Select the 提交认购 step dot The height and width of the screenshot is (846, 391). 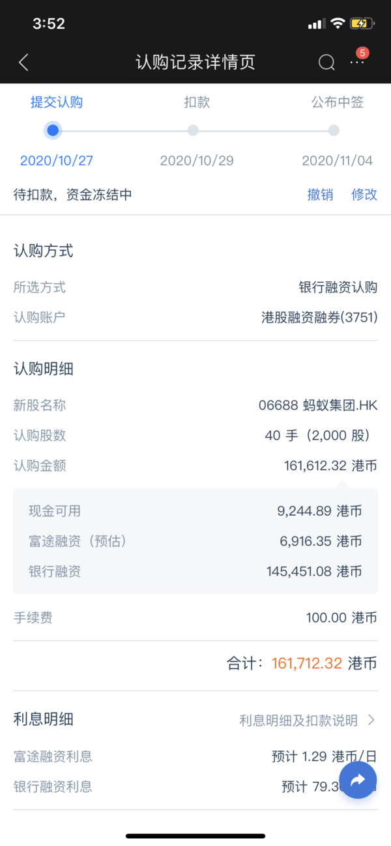coord(53,130)
